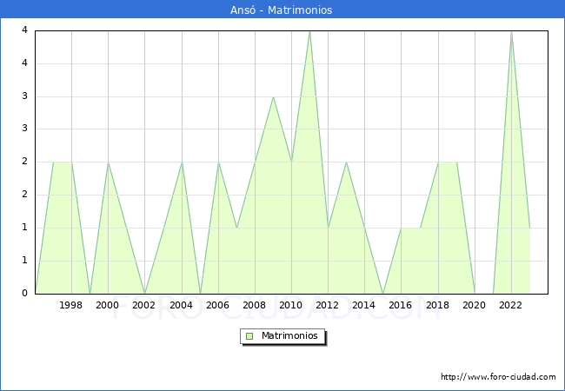This screenshot has height=391, width=565.
Task: Click the 2011 peak data point
Action: coord(310,31)
